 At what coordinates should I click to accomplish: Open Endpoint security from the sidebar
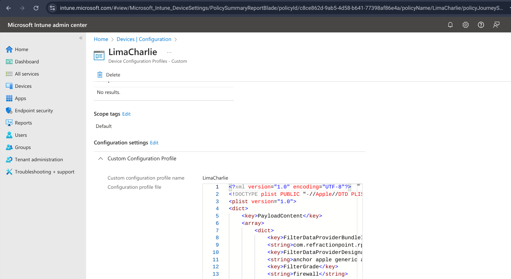[x=34, y=110]
